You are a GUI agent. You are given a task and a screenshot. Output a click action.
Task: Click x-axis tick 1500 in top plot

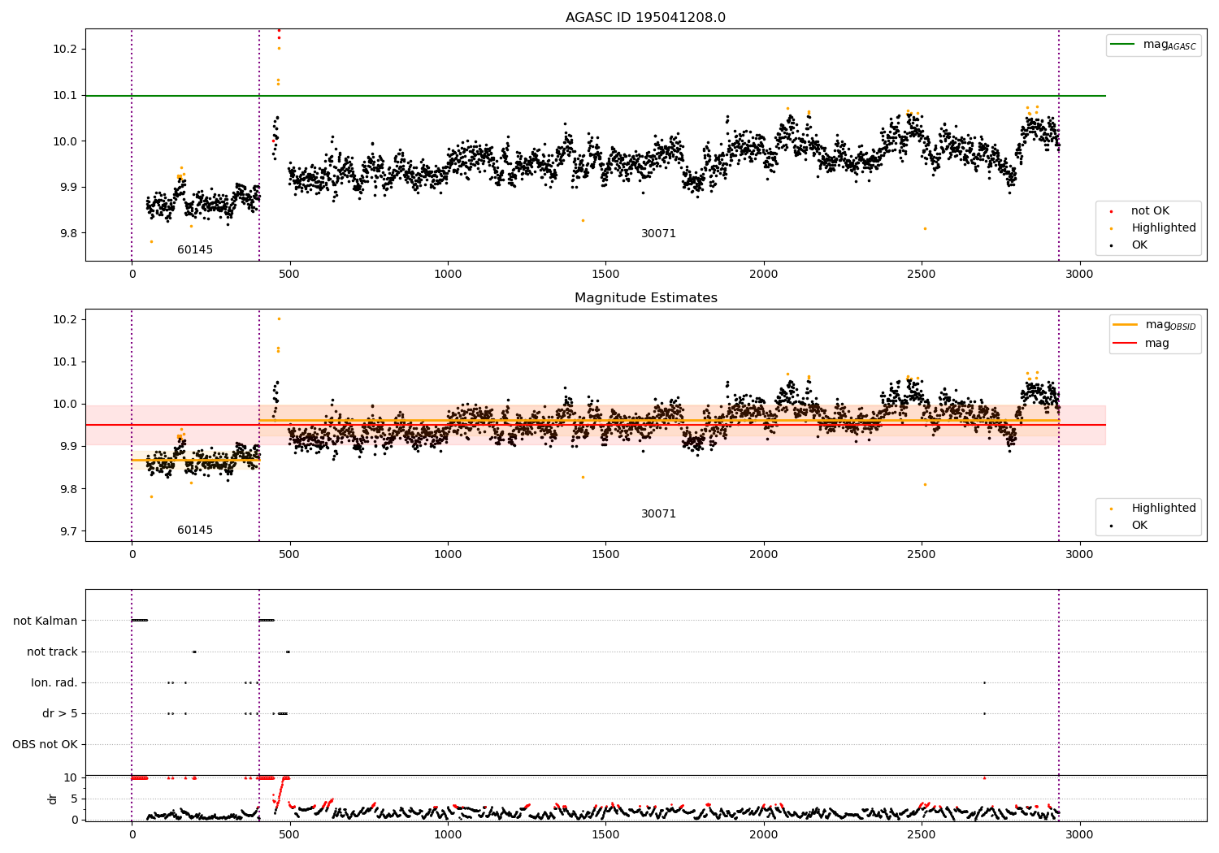point(605,275)
